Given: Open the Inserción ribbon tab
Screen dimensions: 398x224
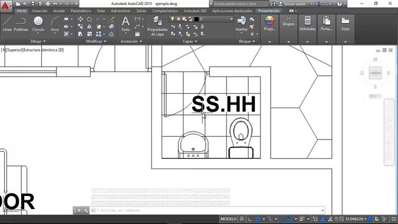Looking at the screenshot, I should [40, 11].
